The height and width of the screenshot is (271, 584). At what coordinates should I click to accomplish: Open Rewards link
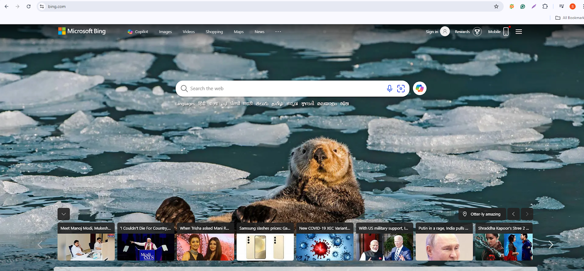pos(462,32)
